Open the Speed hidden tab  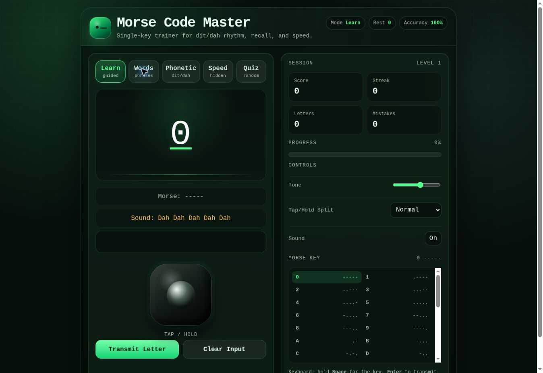coord(218,71)
